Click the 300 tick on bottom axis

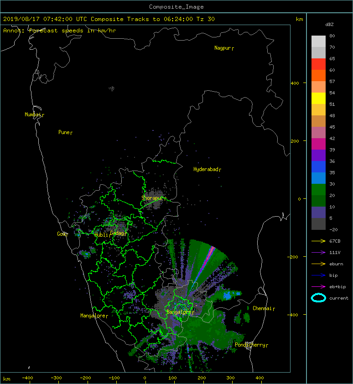tap(230, 378)
